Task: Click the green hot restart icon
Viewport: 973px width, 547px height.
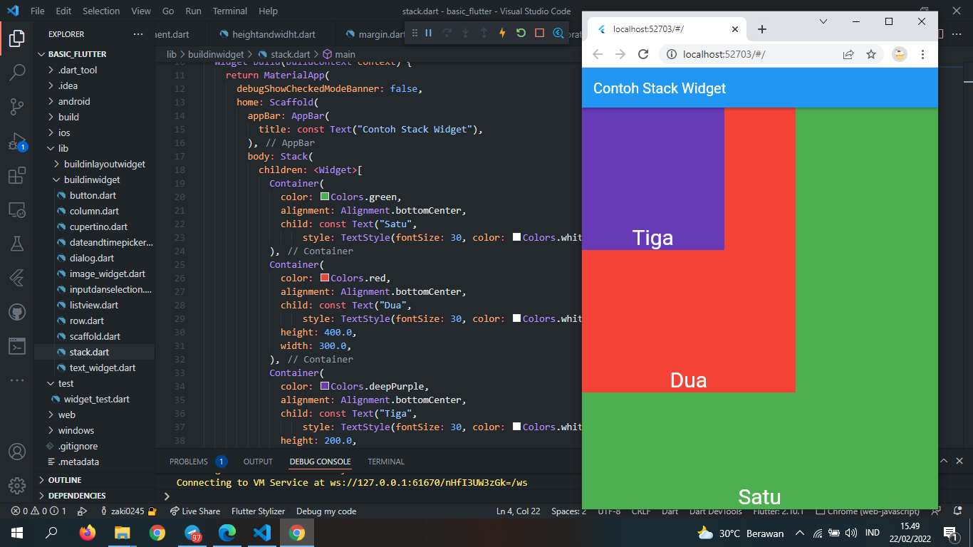Action: 521,33
